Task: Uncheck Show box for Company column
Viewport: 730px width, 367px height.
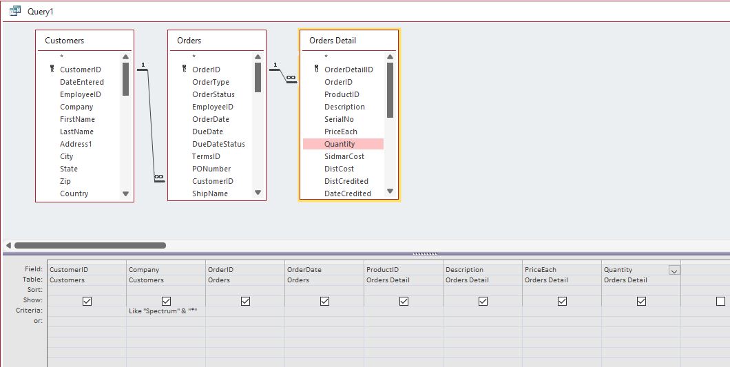Action: coord(166,301)
